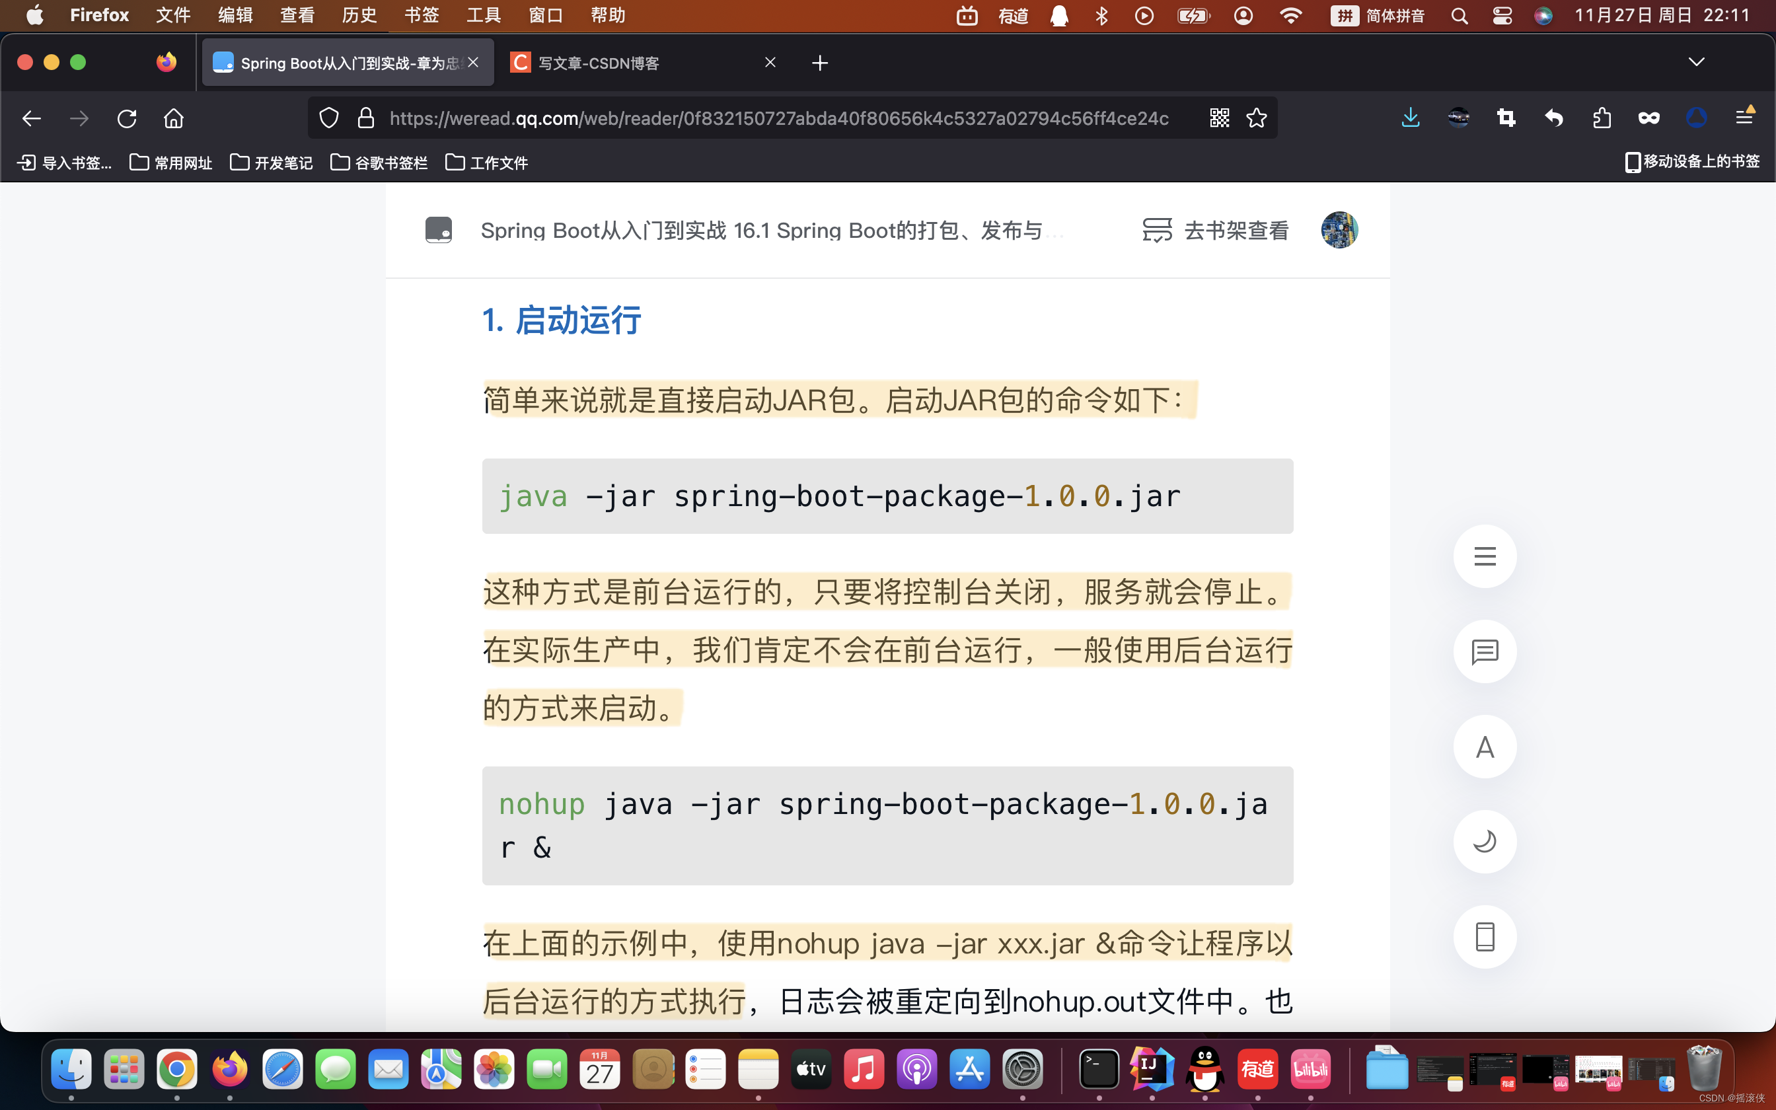Open the 书签 menu

[x=422, y=15]
